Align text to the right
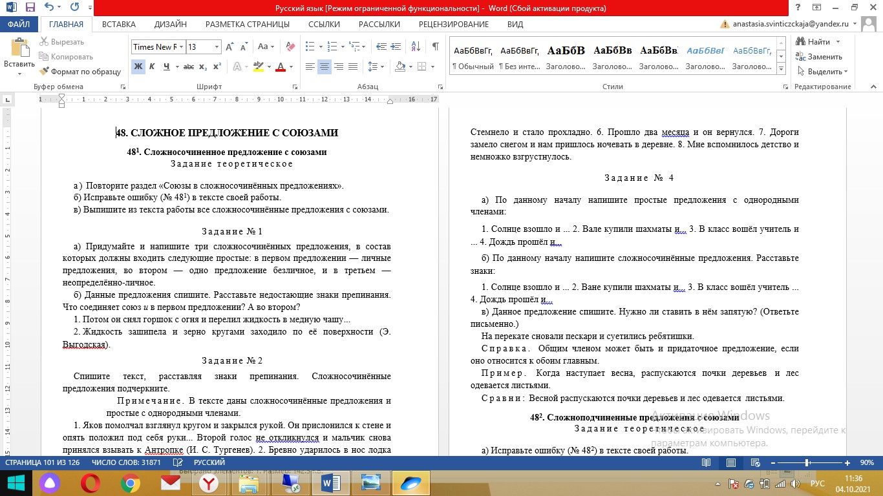 [339, 67]
